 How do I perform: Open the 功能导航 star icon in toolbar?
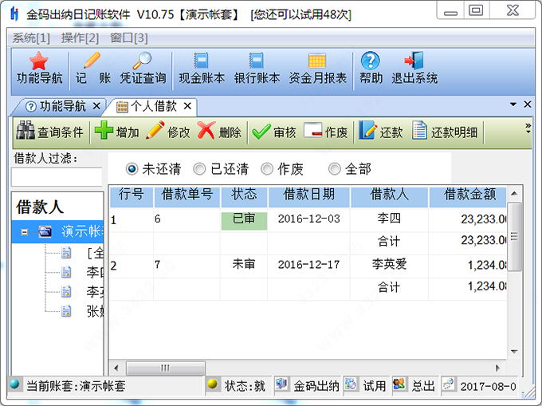(38, 69)
